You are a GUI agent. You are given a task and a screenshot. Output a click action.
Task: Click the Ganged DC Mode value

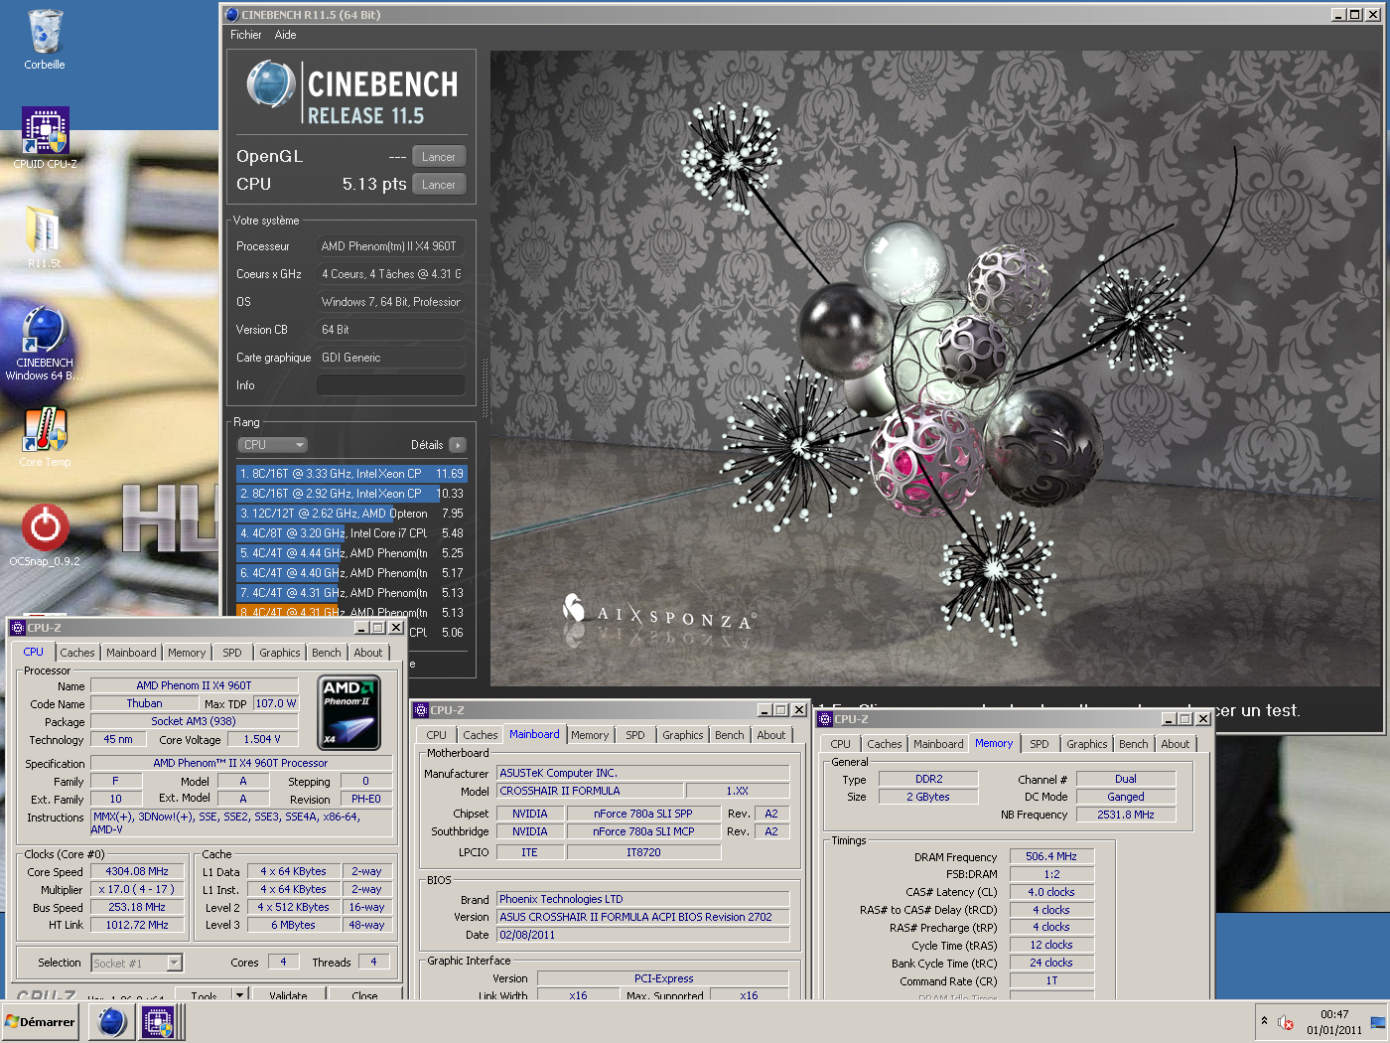pos(1126,797)
